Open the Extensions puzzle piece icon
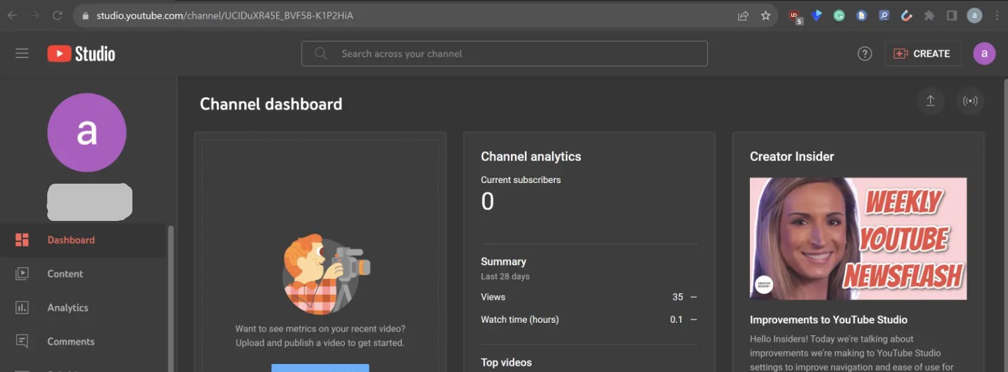Screen dimensions: 1008x372 tap(929, 15)
